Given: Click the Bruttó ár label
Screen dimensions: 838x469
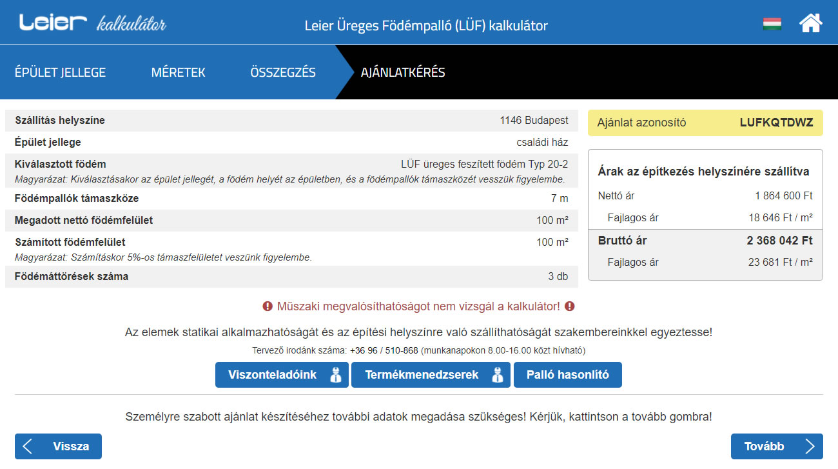Looking at the screenshot, I should point(622,241).
